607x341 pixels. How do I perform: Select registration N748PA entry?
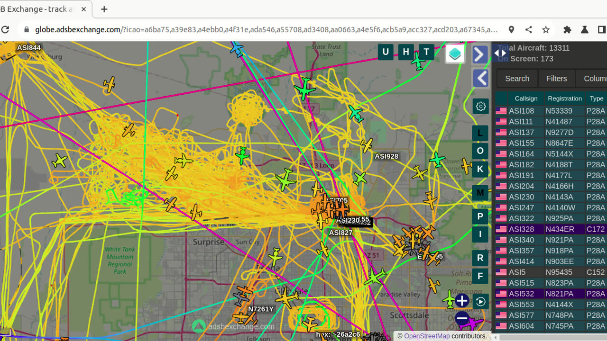pyautogui.click(x=559, y=315)
